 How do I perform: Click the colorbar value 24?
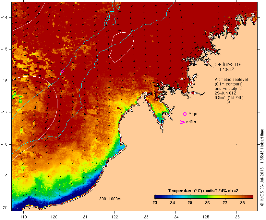coord(172,203)
